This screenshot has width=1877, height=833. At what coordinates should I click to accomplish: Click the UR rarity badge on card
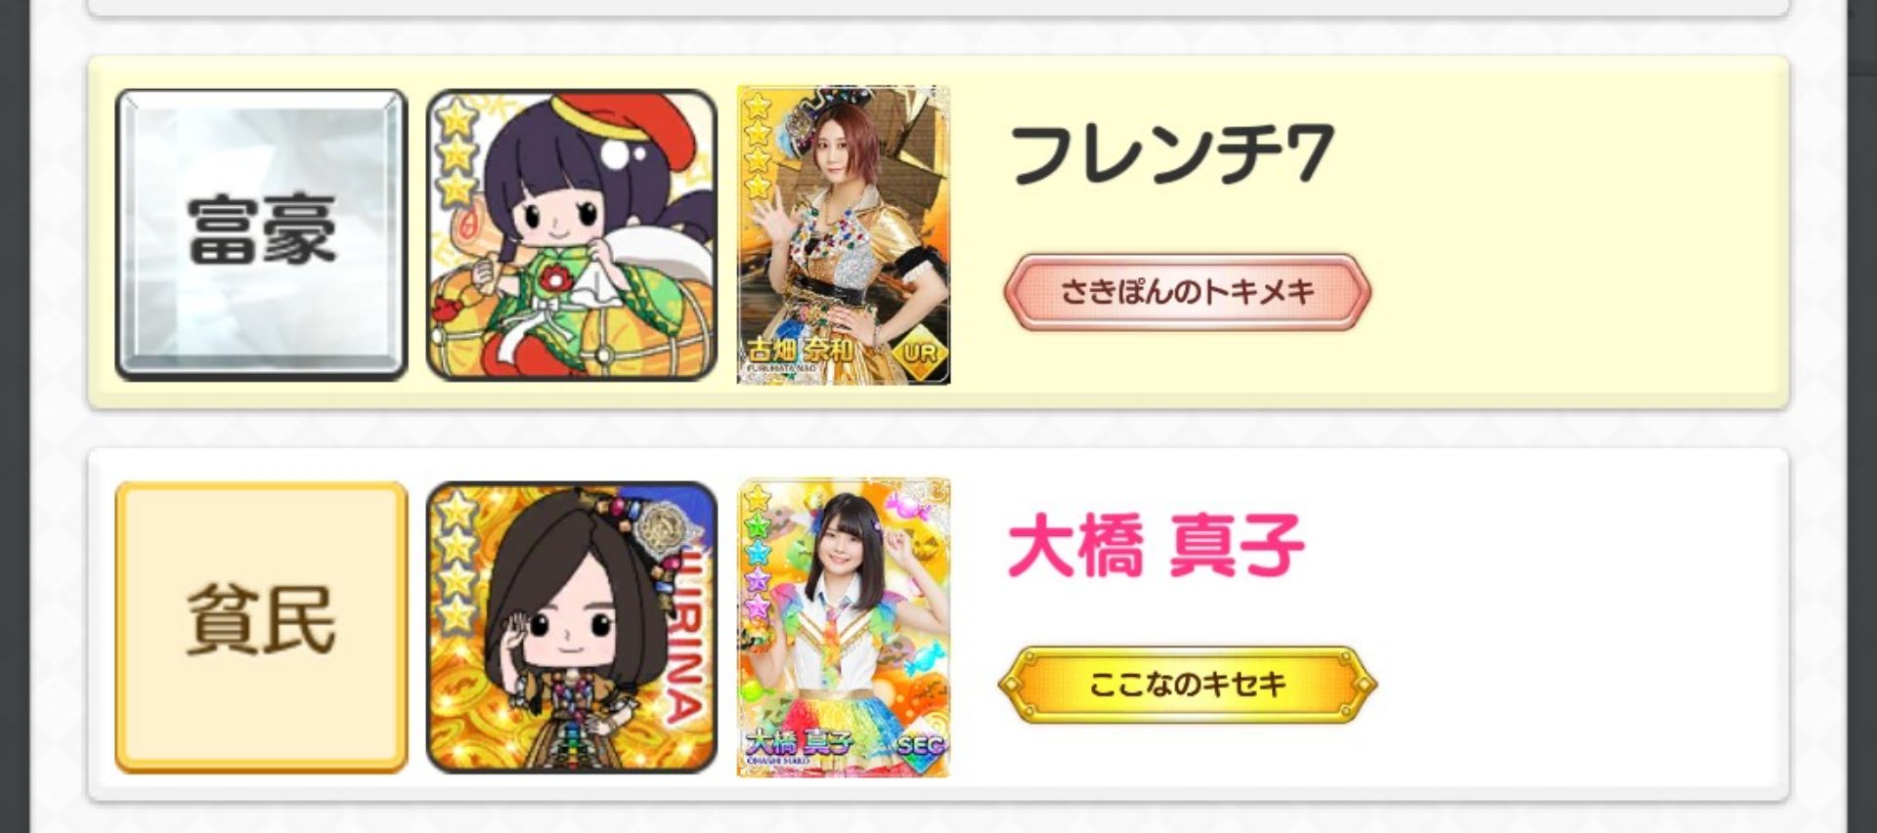[919, 353]
